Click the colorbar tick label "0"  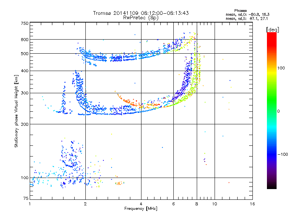pyautogui.click(x=278, y=111)
